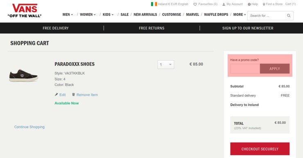303x158 pixels.
Task: Open Ireland € EUR English region selector
Action: pyautogui.click(x=170, y=4)
